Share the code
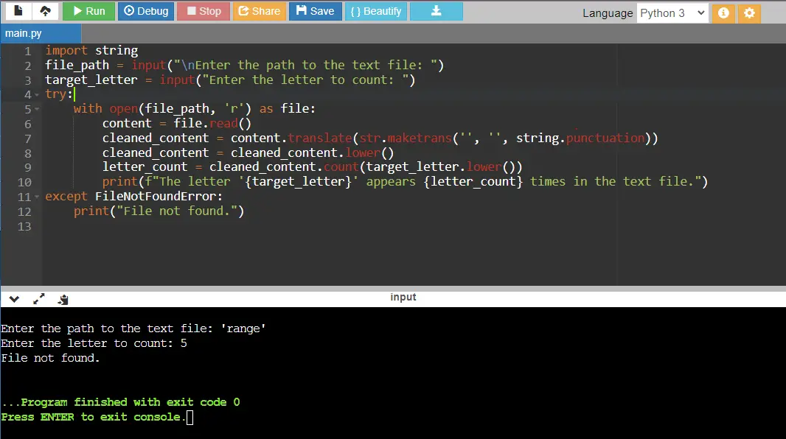 pyautogui.click(x=259, y=11)
